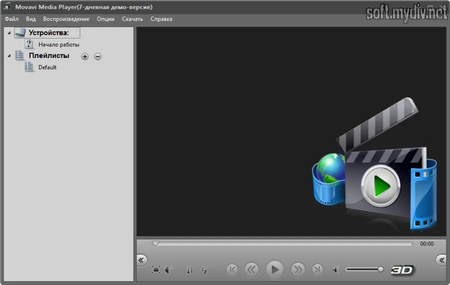Viewport: 450px width, 285px height.
Task: Select the Плейлисты heading
Action: point(49,55)
